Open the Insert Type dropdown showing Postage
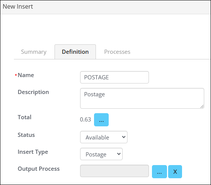 tap(101, 154)
